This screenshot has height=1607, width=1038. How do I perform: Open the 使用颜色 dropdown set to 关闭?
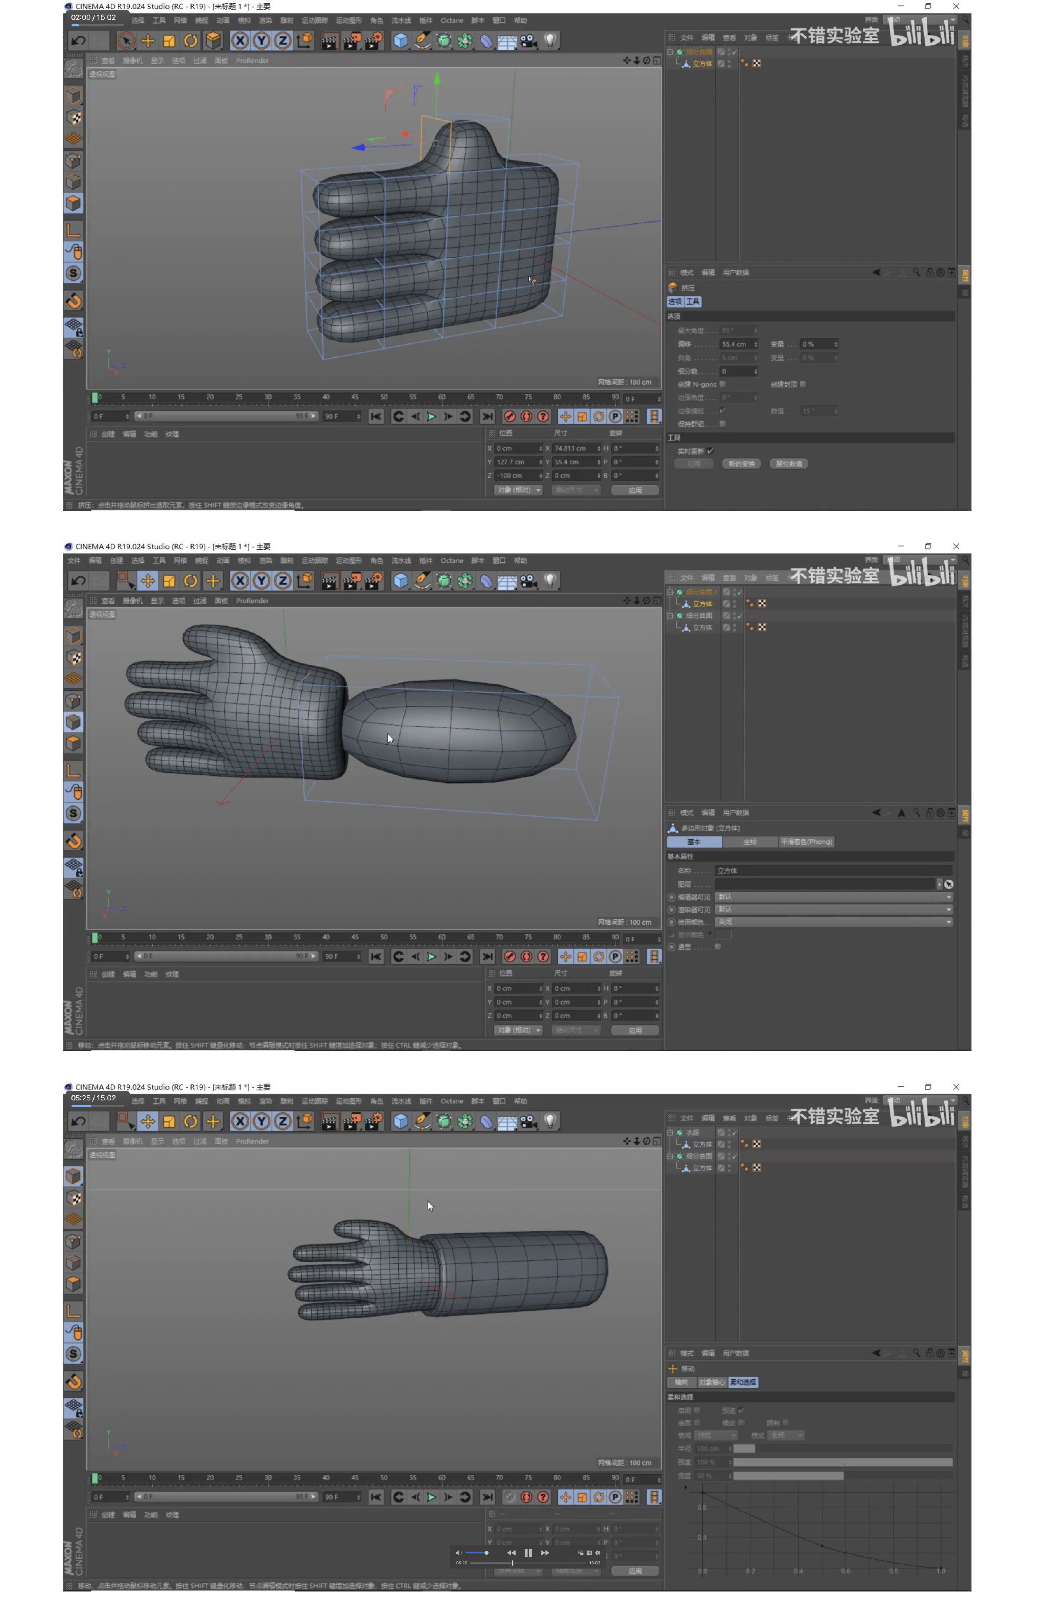834,921
